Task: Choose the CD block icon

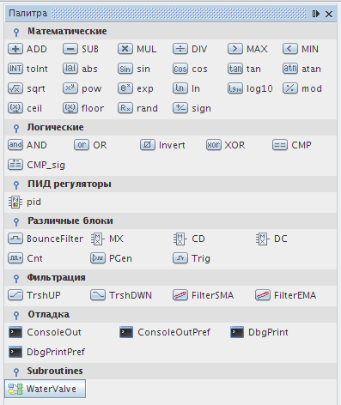Action: [x=180, y=239]
